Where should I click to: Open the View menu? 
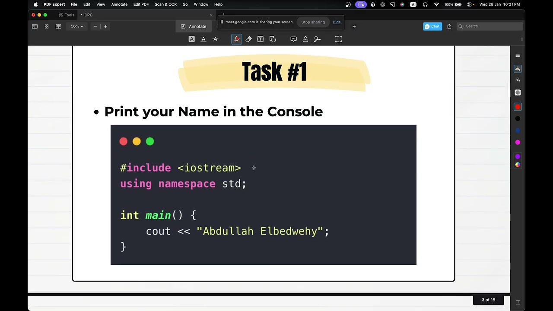tap(101, 4)
